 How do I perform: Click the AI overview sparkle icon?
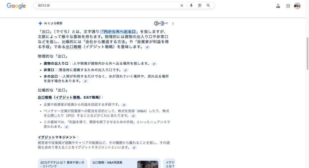(40, 24)
